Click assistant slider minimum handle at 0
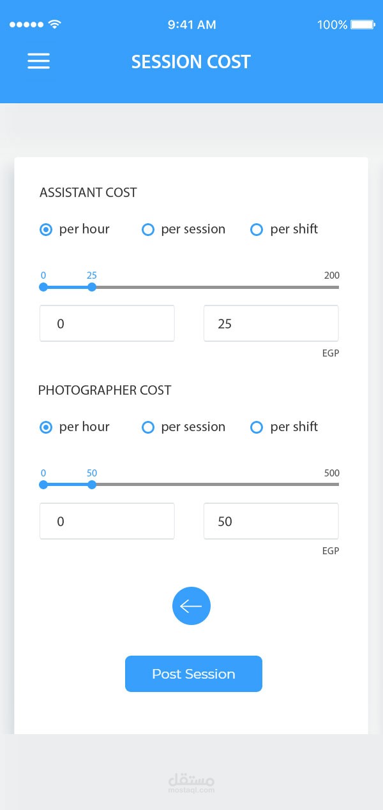This screenshot has height=810, width=383. point(43,287)
